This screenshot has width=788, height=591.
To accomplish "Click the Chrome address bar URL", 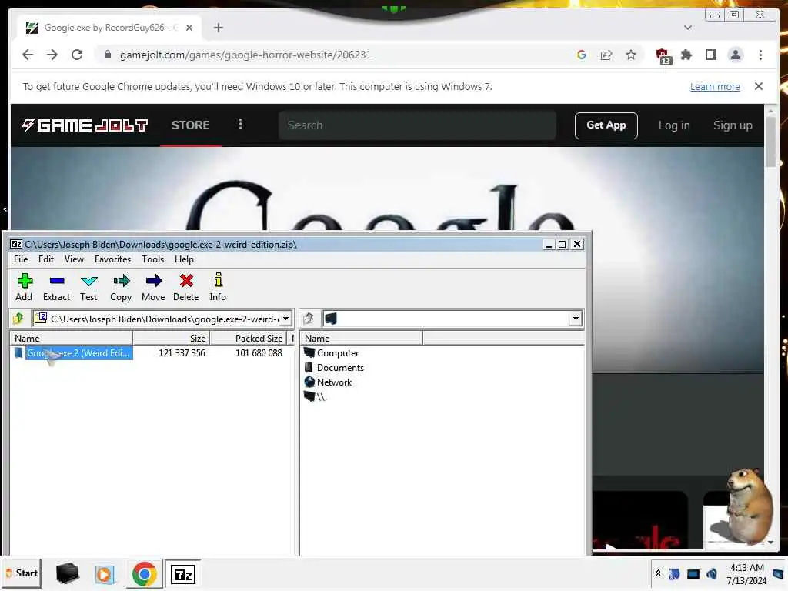I will coord(245,55).
